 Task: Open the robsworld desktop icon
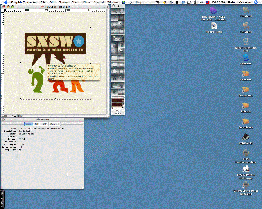point(246,138)
